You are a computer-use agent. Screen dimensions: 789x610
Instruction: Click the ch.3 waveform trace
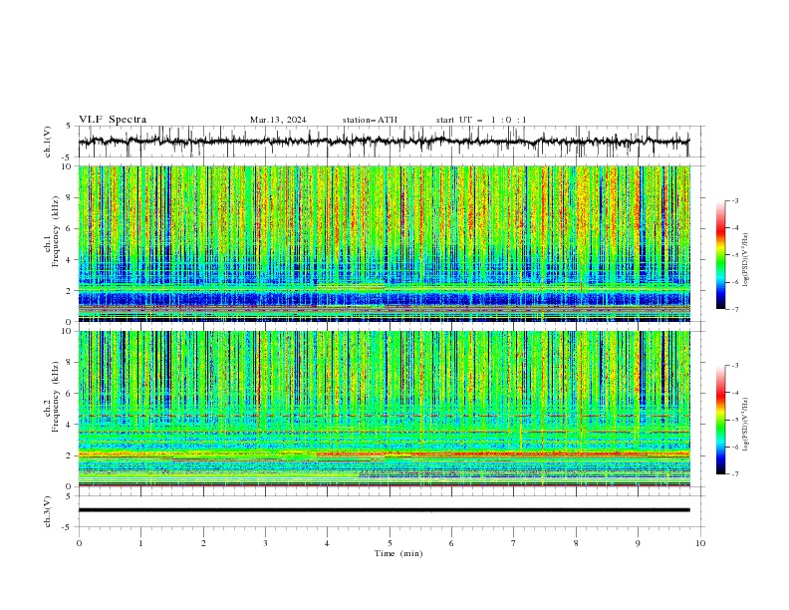(384, 510)
